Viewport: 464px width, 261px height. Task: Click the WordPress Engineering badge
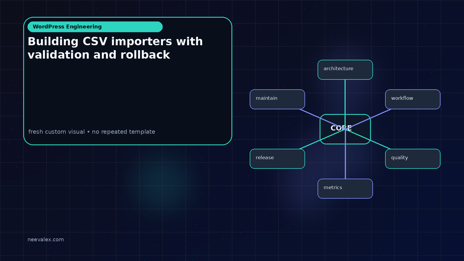pyautogui.click(x=95, y=27)
